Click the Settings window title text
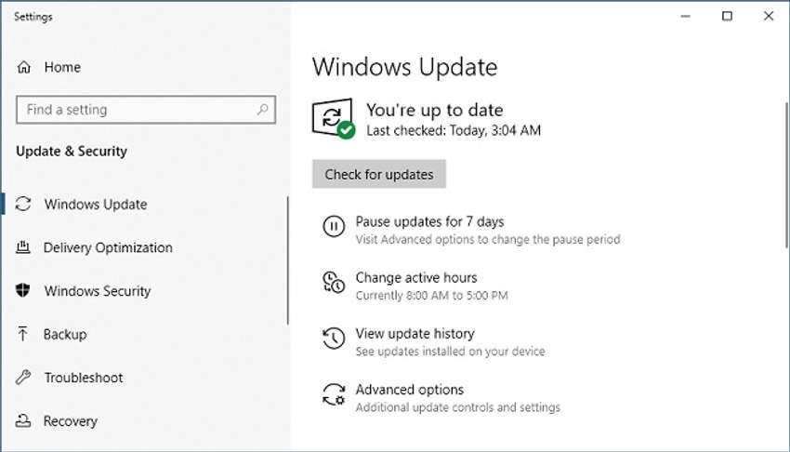790x452 pixels. point(33,17)
